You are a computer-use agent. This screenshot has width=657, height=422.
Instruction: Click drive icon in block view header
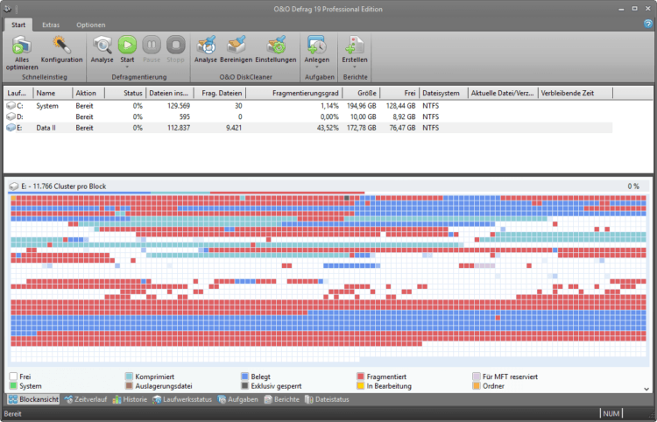click(x=14, y=186)
